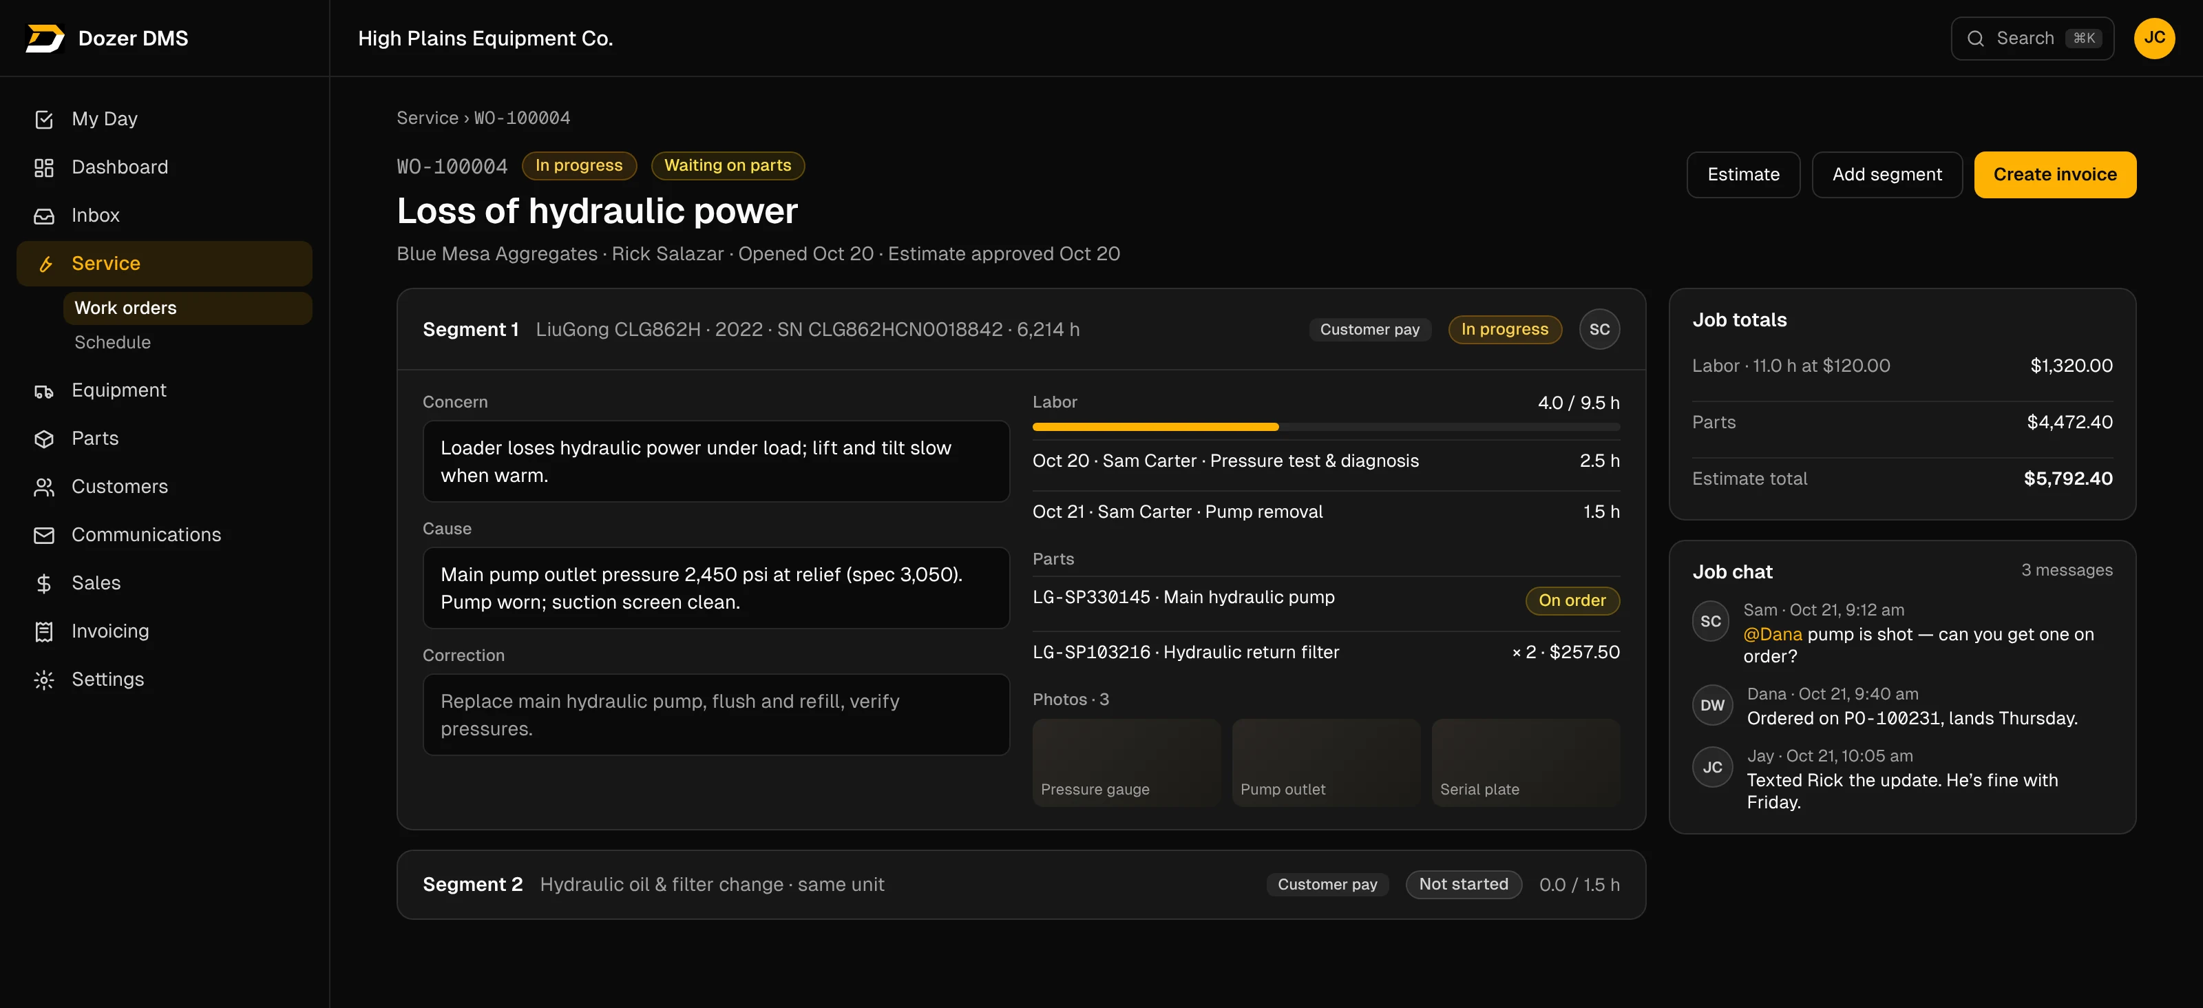Viewport: 2203px width, 1008px height.
Task: Expand the Segment 2 oil and filter change row
Action: pos(1020,885)
